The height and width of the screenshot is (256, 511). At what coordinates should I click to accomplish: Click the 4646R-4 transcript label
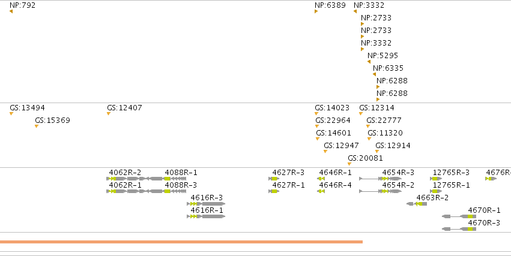pos(335,185)
